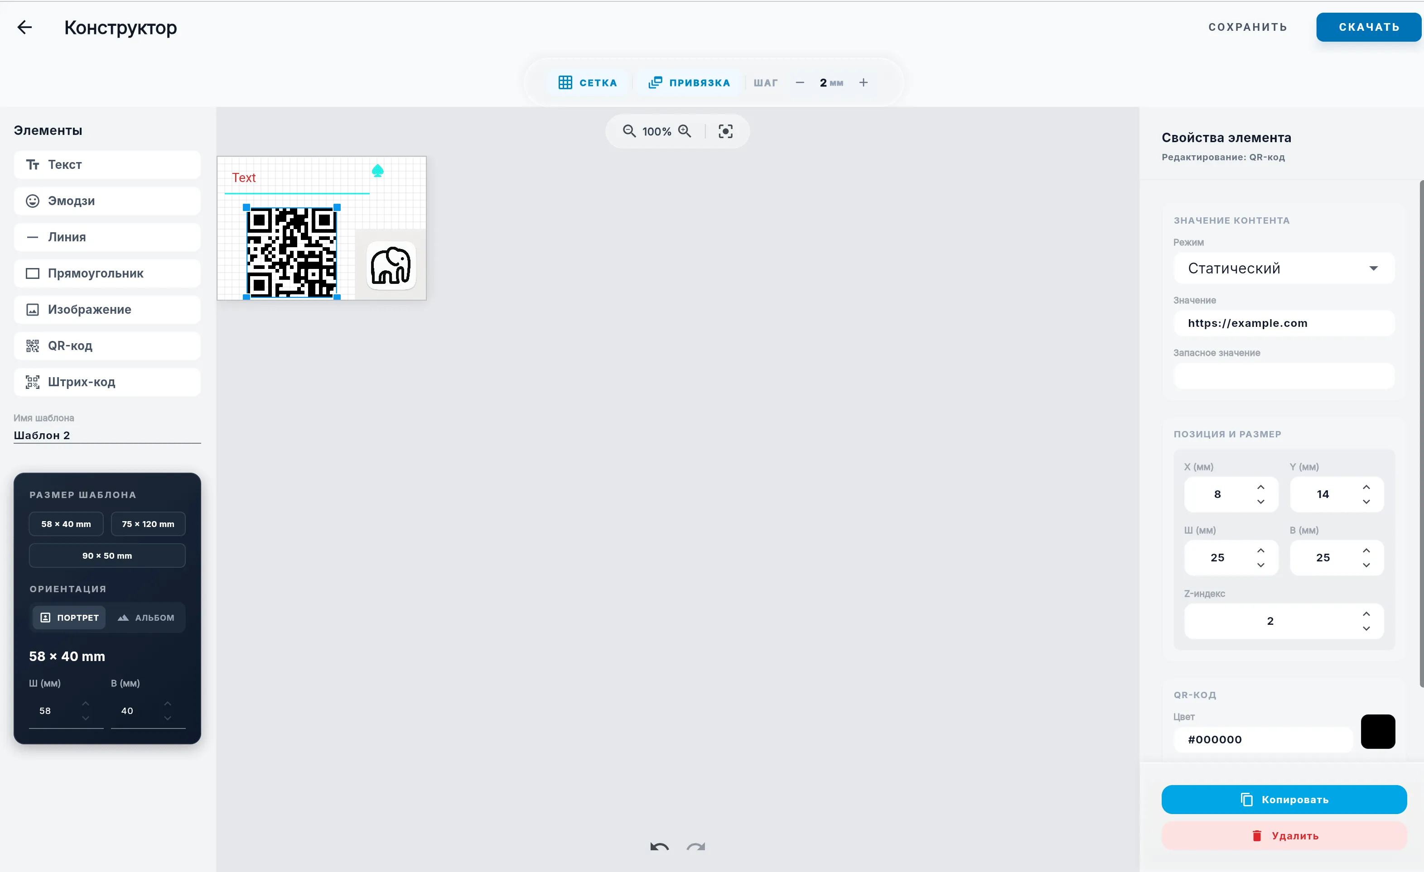Increase Z-индекс up arrow
The width and height of the screenshot is (1424, 872).
click(x=1366, y=614)
